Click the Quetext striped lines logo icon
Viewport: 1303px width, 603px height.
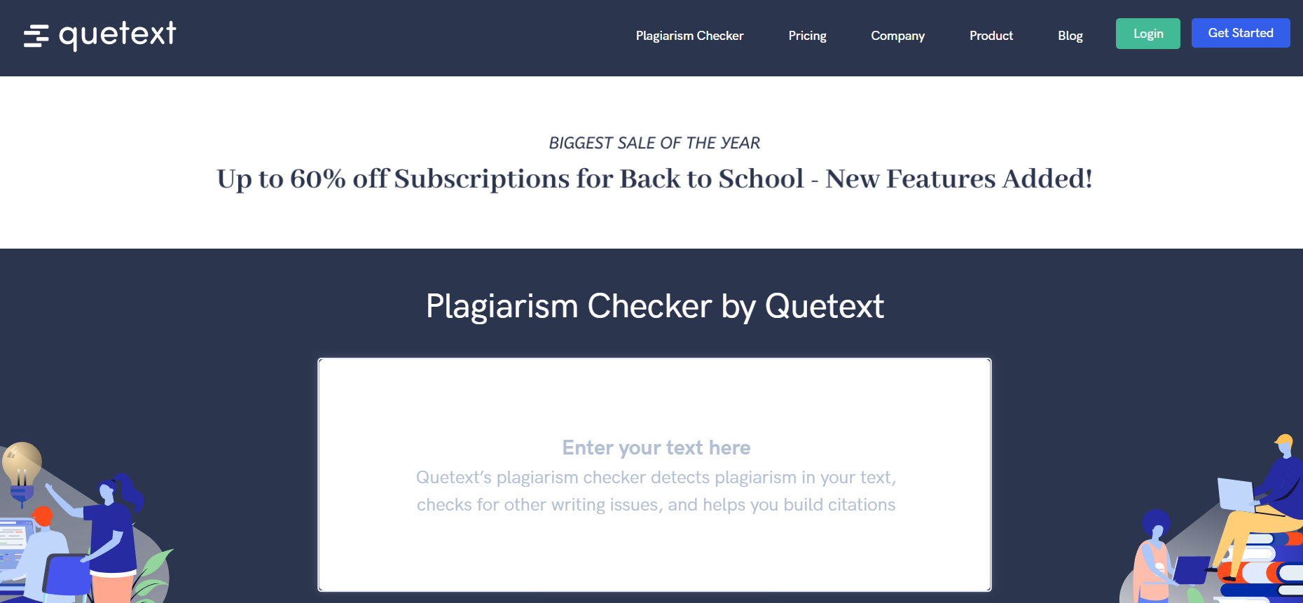(x=36, y=36)
